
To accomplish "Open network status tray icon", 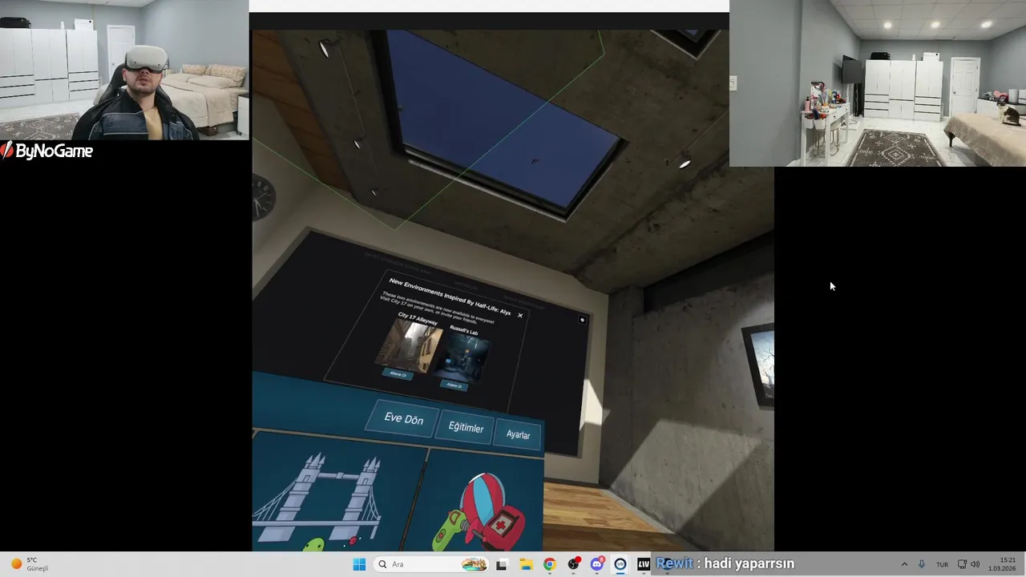I will tap(962, 564).
